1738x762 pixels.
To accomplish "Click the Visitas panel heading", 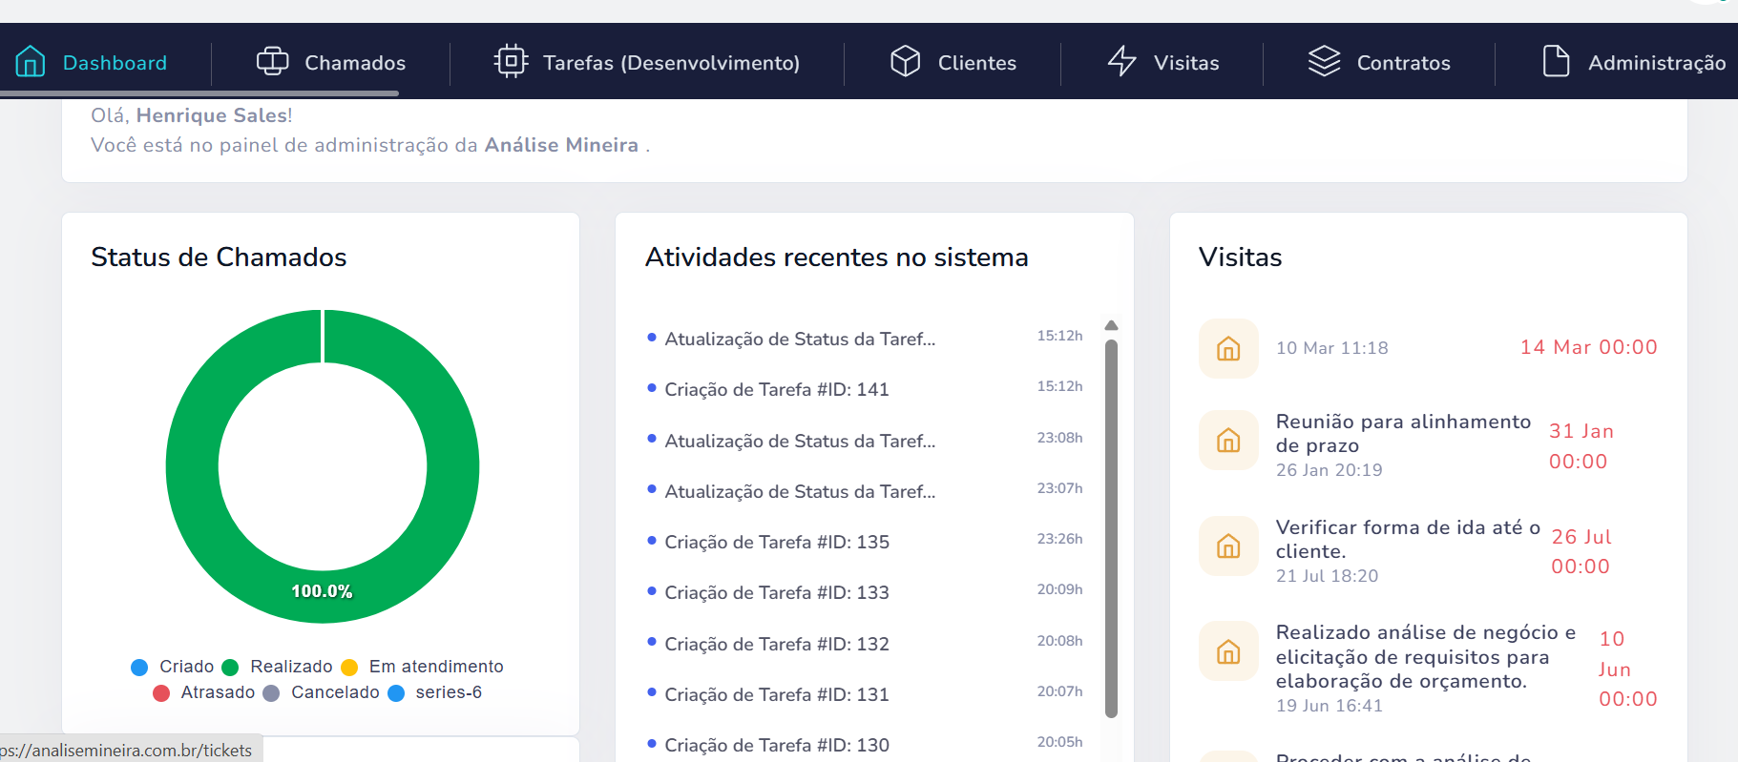I will (1240, 257).
